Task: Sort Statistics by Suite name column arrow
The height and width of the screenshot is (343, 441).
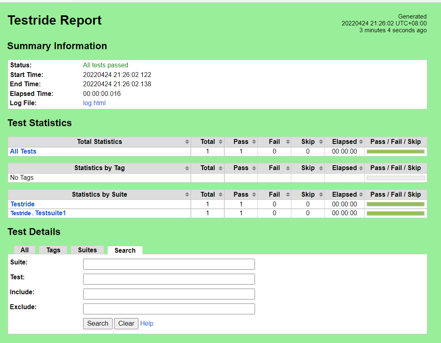Action: [187, 195]
